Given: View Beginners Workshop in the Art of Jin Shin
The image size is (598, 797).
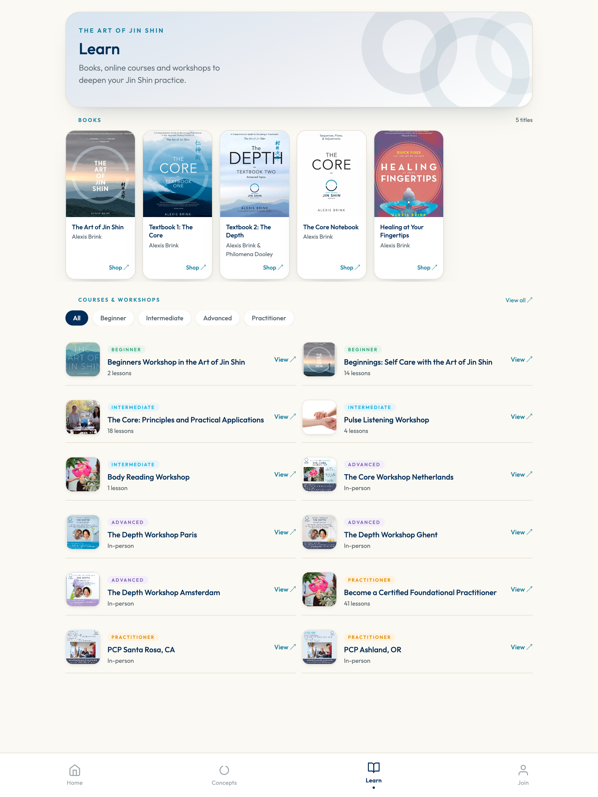Looking at the screenshot, I should click(285, 360).
